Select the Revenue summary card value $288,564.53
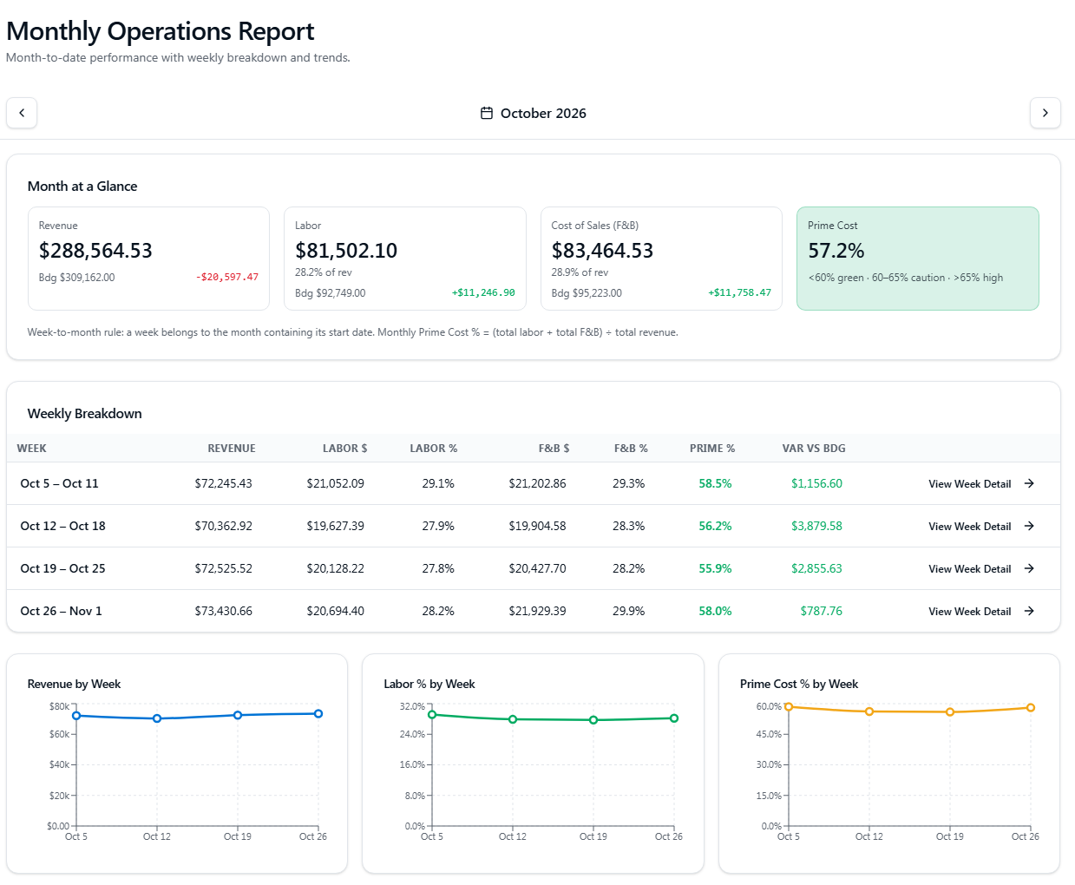The width and height of the screenshot is (1075, 885). coord(95,251)
